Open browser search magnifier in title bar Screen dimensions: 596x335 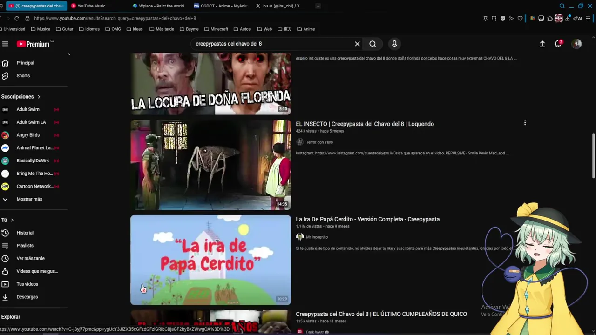562,6
